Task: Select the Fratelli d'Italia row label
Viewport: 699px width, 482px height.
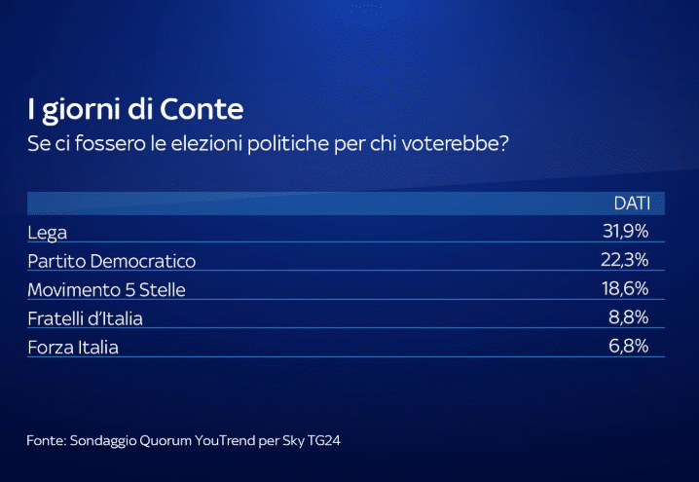Action: [92, 318]
